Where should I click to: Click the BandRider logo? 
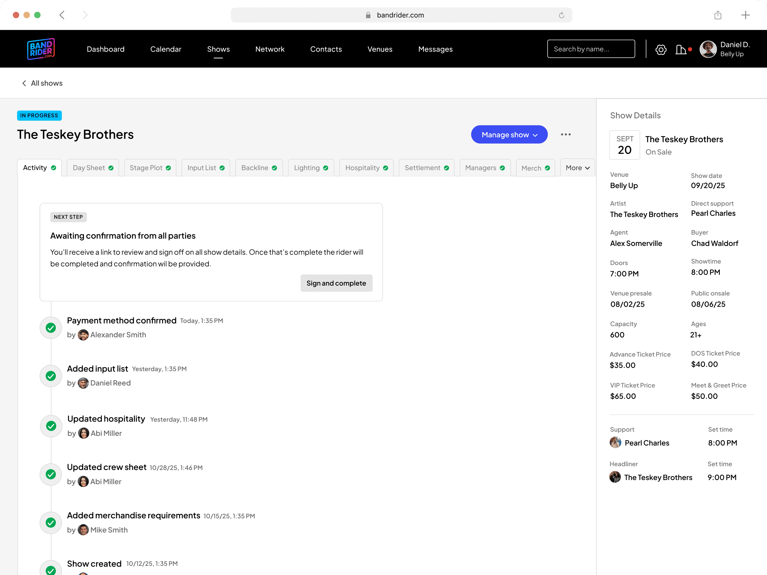click(41, 49)
